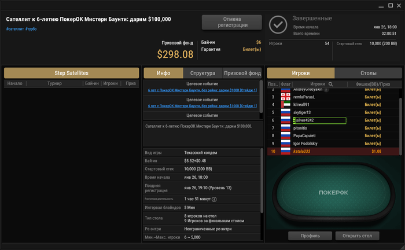Screen dimensions: 405x250
Task: Click the Отмена регистрации button
Action: [x=232, y=22]
